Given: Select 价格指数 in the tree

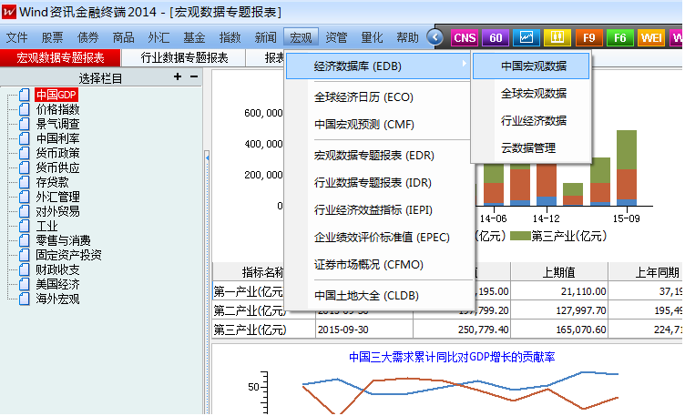Looking at the screenshot, I should pyautogui.click(x=57, y=109).
